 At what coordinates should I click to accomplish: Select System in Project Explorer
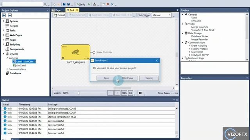point(14,21)
